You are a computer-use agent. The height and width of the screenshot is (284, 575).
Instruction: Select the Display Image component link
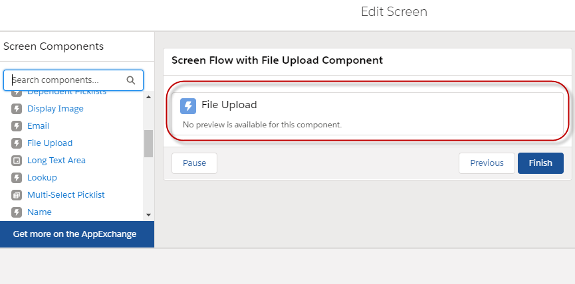coord(55,109)
